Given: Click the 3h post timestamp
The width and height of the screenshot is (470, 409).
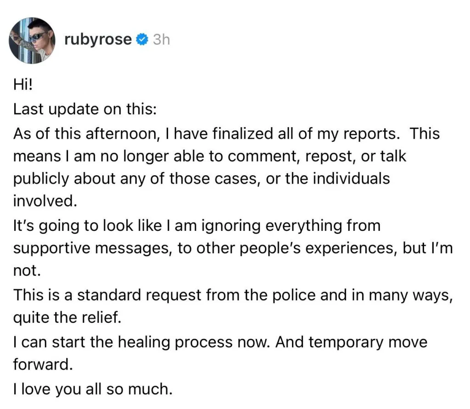Looking at the screenshot, I should click(161, 40).
